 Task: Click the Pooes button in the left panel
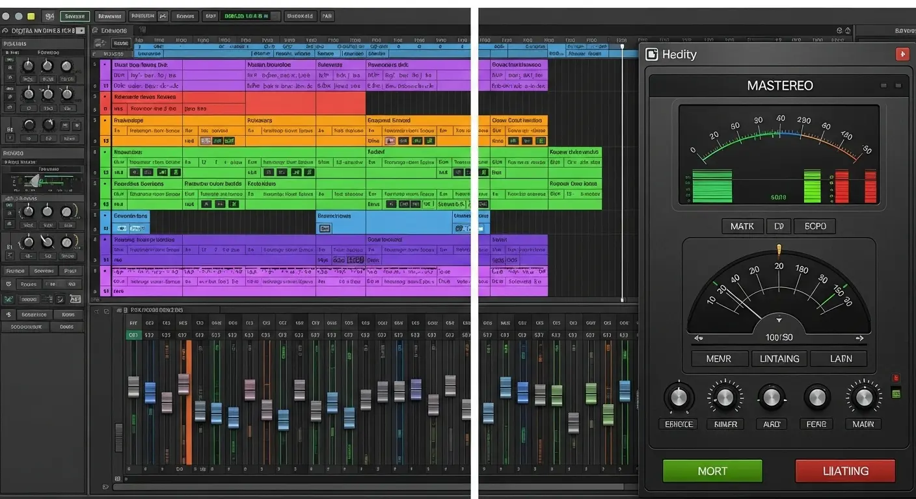point(28,284)
